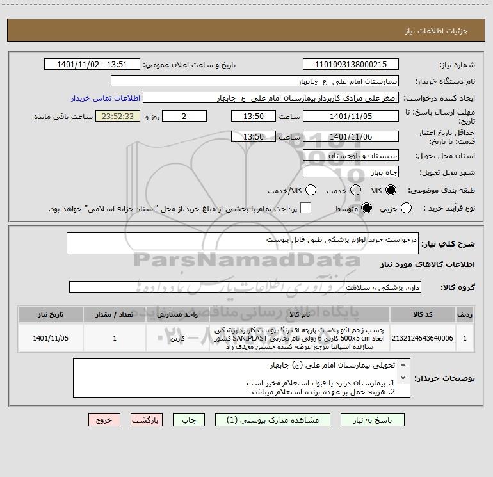Select the متوسط purchase type radio
Image resolution: width=493 pixels, height=477 pixels.
(x=367, y=208)
